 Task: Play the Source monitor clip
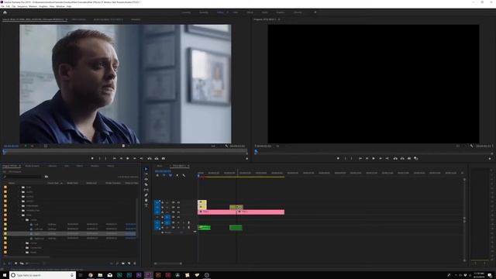[128, 158]
